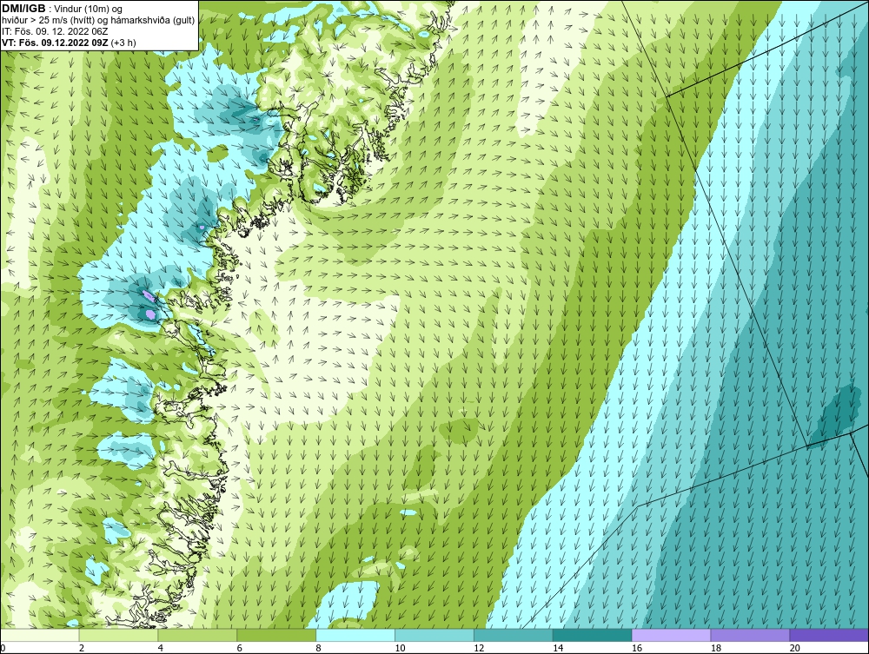The image size is (869, 654).
Task: Click the 12–14 m/s teal legend swatch
Action: click(x=514, y=635)
